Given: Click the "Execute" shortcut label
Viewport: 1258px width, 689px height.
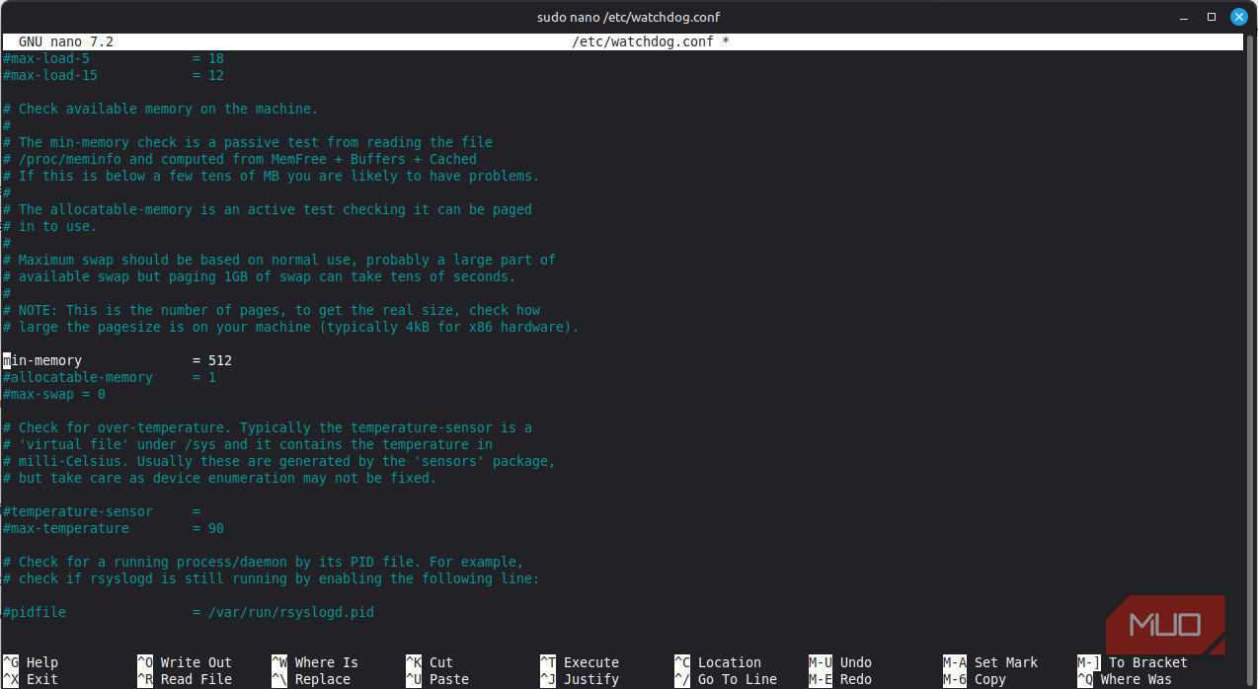Looking at the screenshot, I should coord(591,662).
